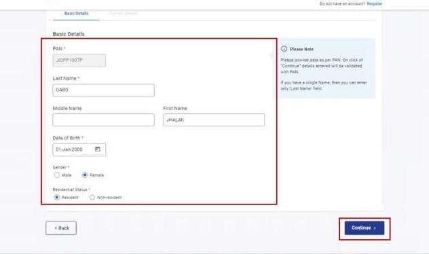Viewport: 429px width, 254px height.
Task: Focus the empty Middle Name field
Action: [103, 120]
